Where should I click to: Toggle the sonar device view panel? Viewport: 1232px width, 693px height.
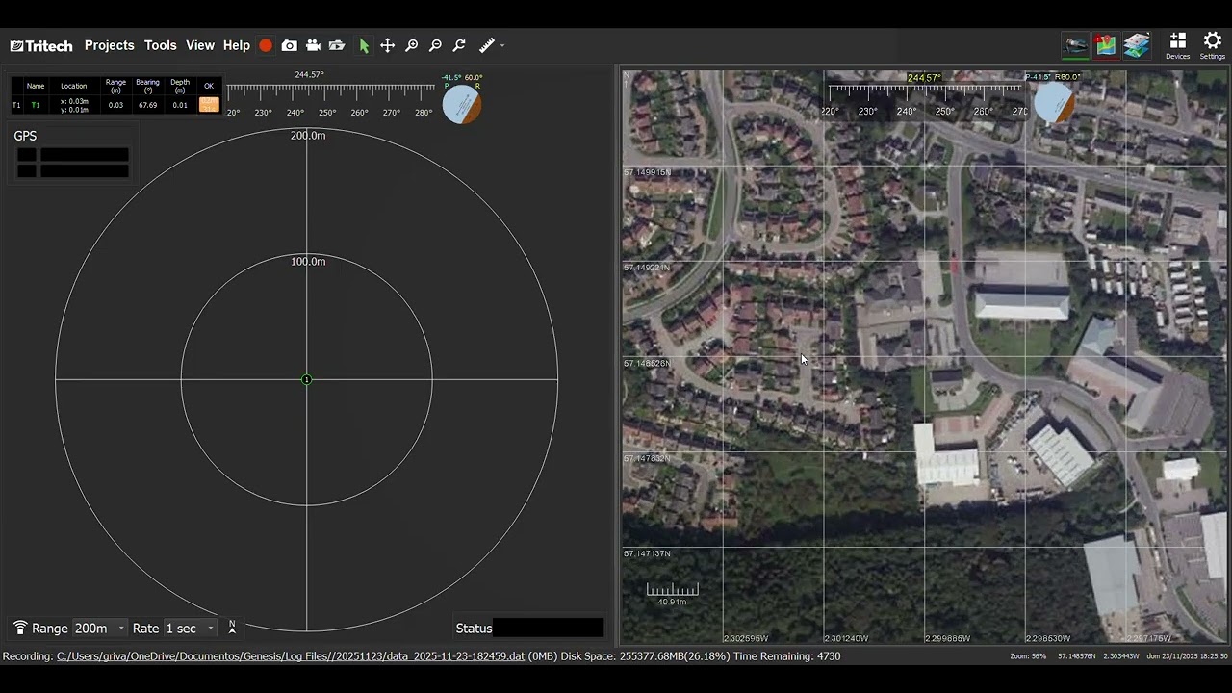pos(1075,45)
